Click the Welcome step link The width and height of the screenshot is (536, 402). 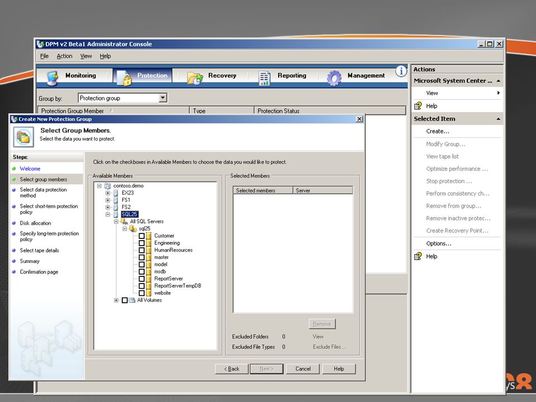[30, 169]
